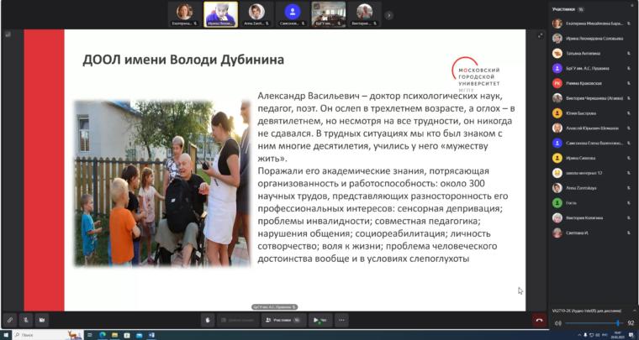Click the red hang up call button
The width and height of the screenshot is (639, 340).
(539, 320)
